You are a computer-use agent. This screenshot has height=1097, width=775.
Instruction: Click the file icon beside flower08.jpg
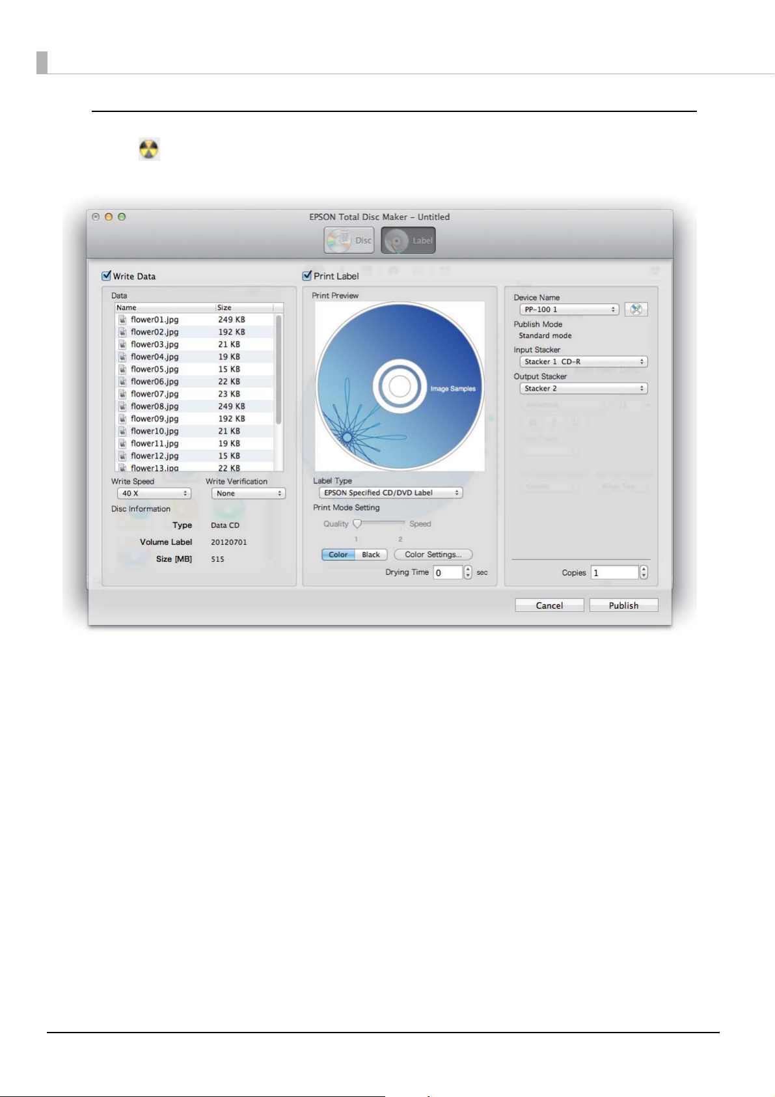pos(122,406)
